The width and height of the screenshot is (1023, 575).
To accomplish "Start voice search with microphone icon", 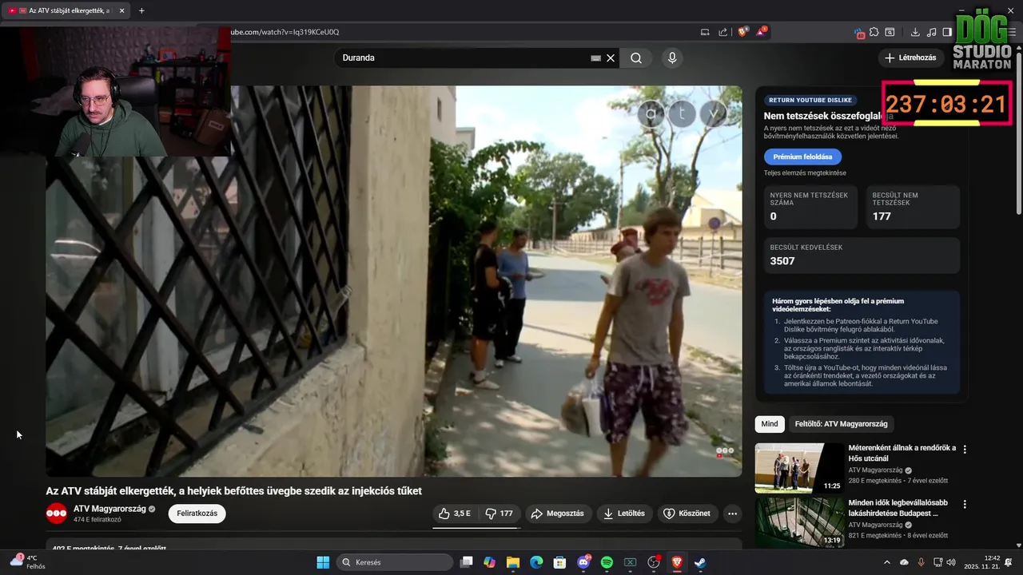I will coord(672,57).
